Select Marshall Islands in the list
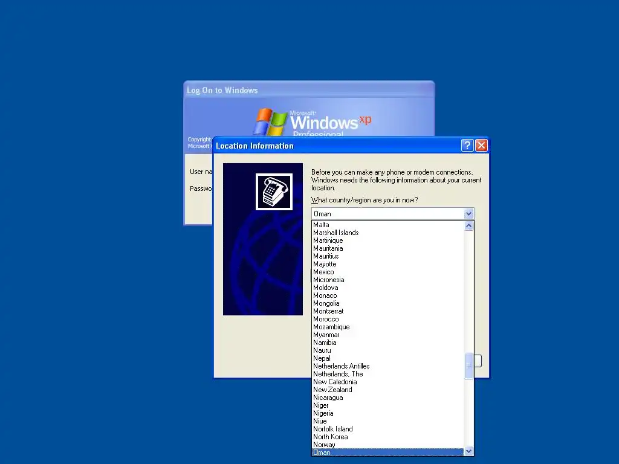The width and height of the screenshot is (619, 464). [387, 233]
